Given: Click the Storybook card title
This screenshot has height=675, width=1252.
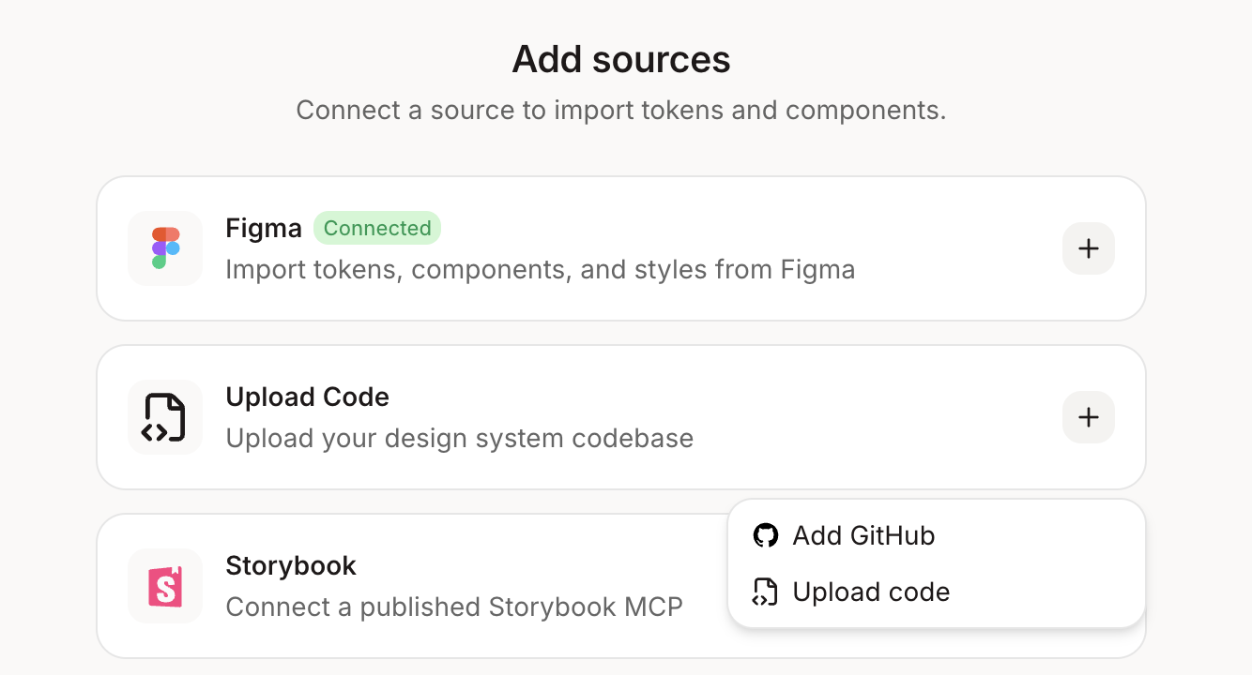Looking at the screenshot, I should (x=291, y=565).
